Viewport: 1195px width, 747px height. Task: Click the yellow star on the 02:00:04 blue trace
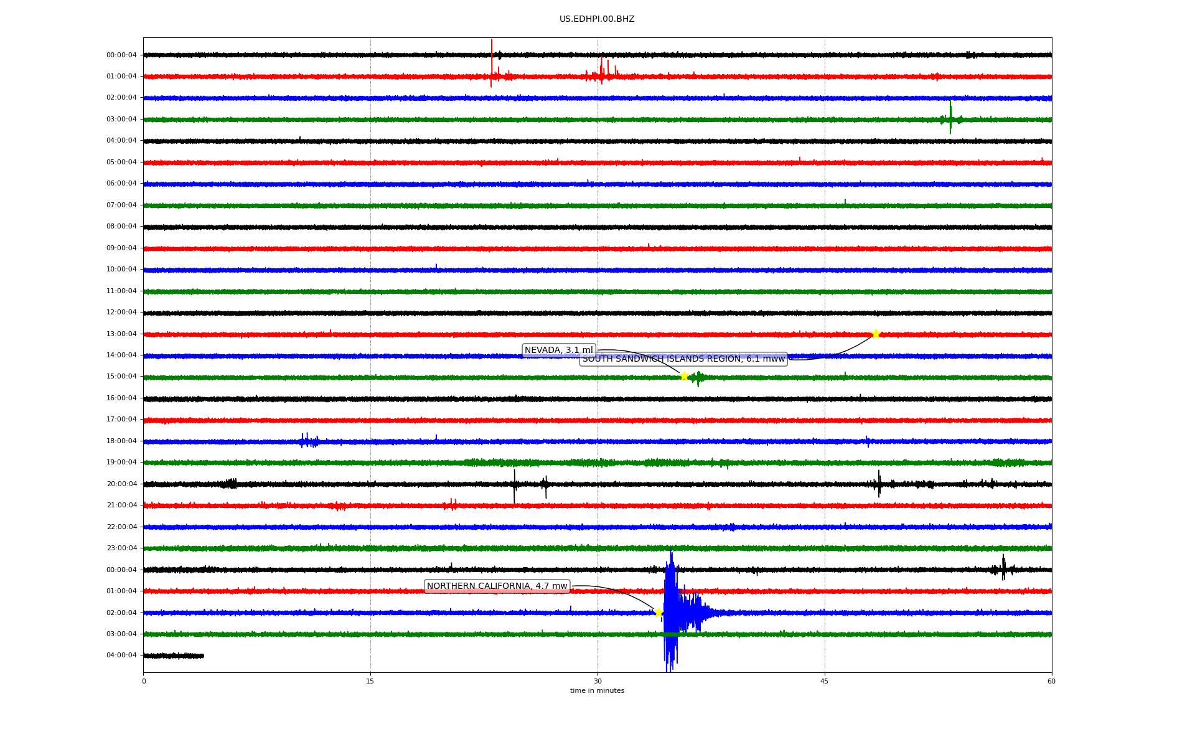coord(658,613)
